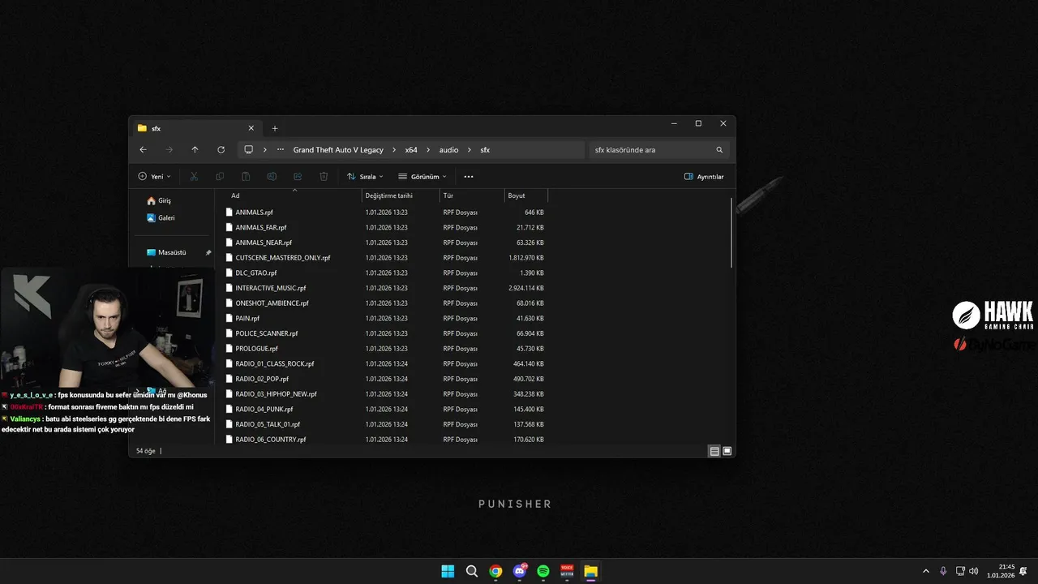Viewport: 1038px width, 584px height.
Task: Select audio in the address path
Action: [x=448, y=150]
